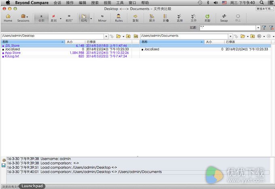Refresh the comparison with 刷新
275x189 pixels.
tap(207, 18)
